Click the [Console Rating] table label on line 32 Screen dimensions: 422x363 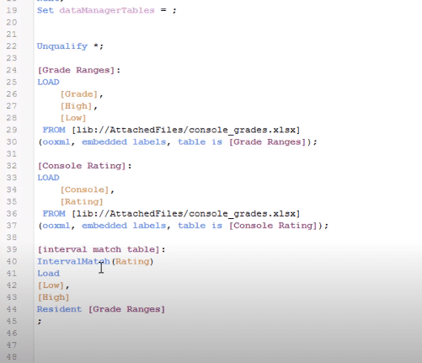pos(82,166)
